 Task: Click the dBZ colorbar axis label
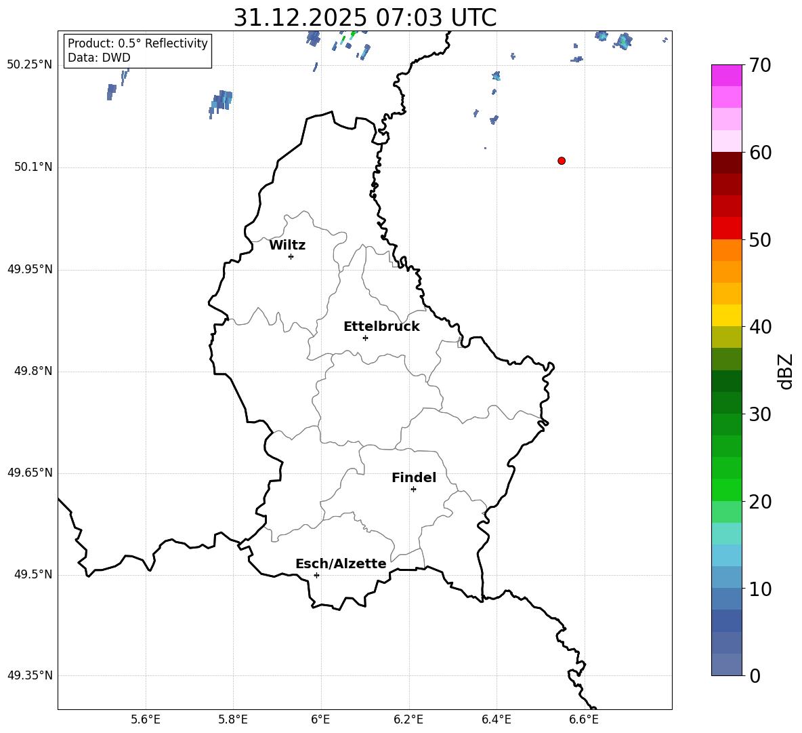(785, 371)
